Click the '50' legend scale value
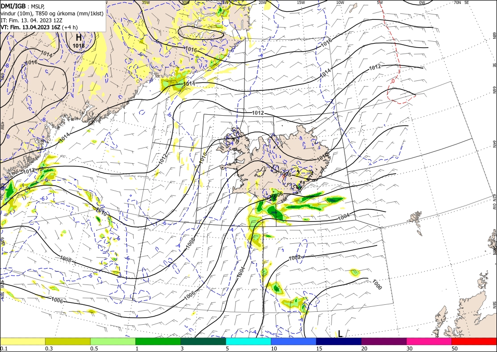Image resolution: width=497 pixels, height=352 pixels. (455, 349)
